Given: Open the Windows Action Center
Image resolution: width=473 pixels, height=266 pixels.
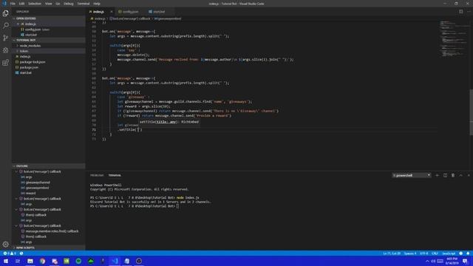Looking at the screenshot, I should point(465,261).
